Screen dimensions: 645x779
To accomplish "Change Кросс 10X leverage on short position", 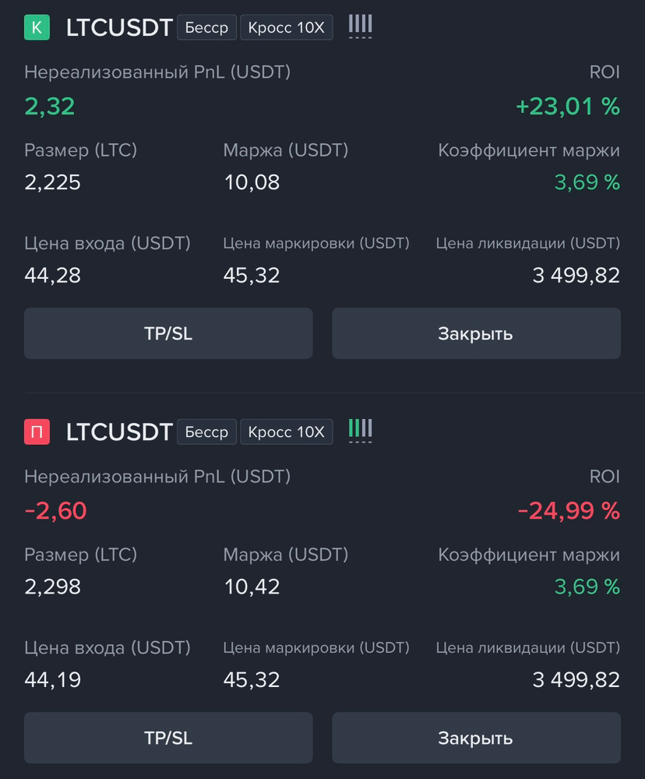I will point(286,432).
